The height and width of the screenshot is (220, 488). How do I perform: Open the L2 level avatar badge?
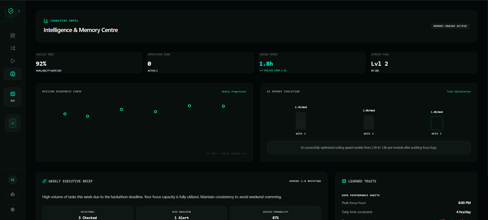coord(13,180)
